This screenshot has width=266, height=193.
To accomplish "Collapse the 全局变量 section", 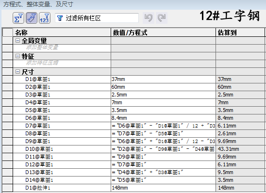I will [17, 41].
